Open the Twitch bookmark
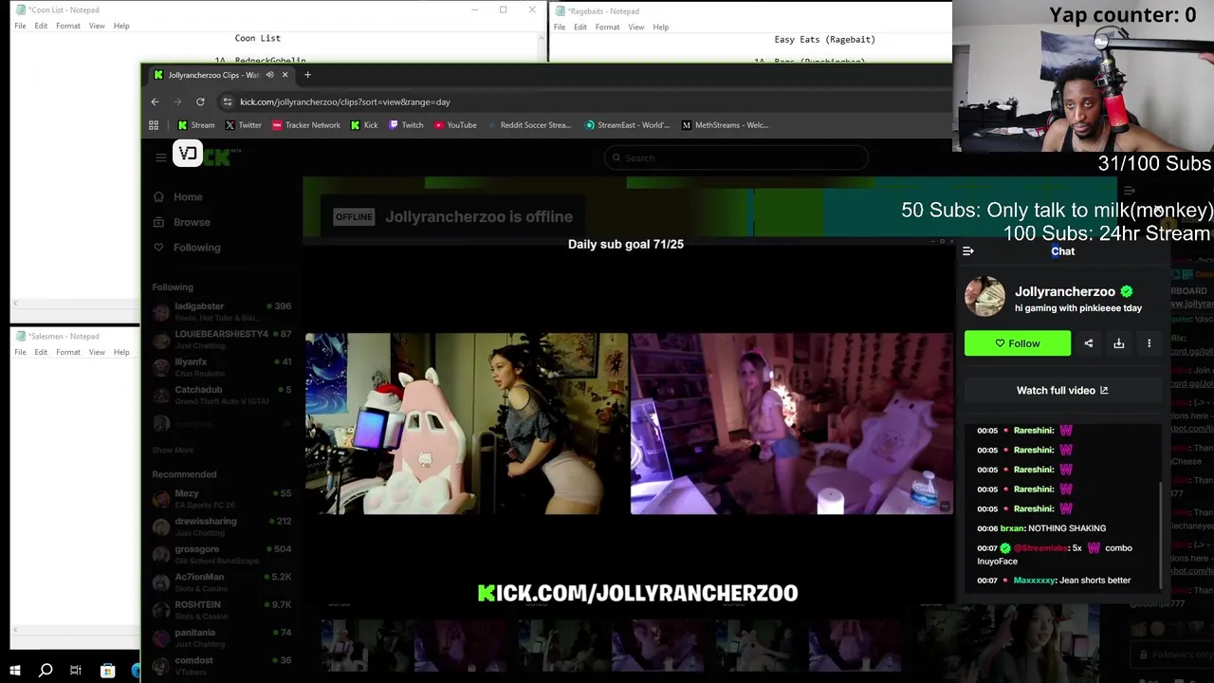This screenshot has height=683, width=1214. click(406, 125)
